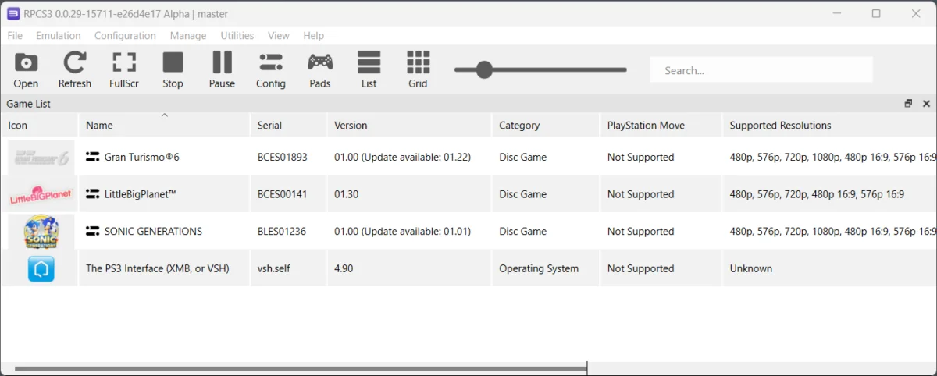
Task: Click version 01.00 (Update available: 01.22)
Action: [402, 157]
